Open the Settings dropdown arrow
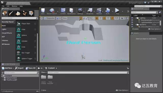Screen dimensions: 163x93 (84, 11)
